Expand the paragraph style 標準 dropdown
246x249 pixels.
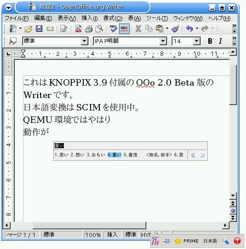pos(85,41)
